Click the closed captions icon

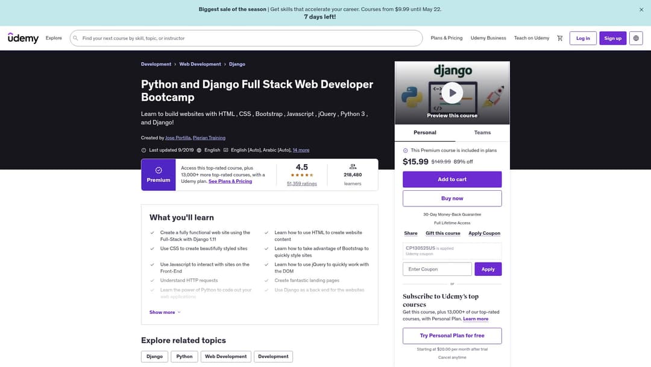coord(226,150)
